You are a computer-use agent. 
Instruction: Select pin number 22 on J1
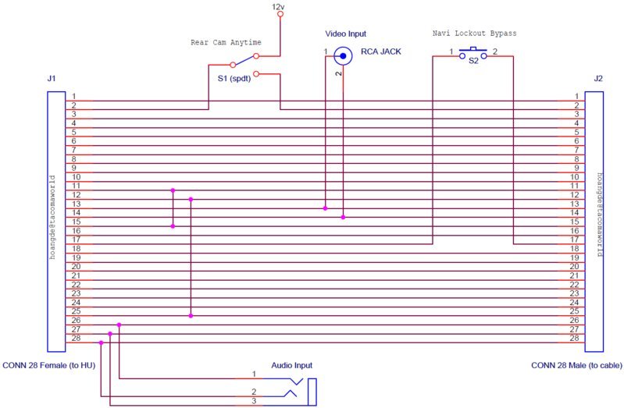click(x=76, y=284)
